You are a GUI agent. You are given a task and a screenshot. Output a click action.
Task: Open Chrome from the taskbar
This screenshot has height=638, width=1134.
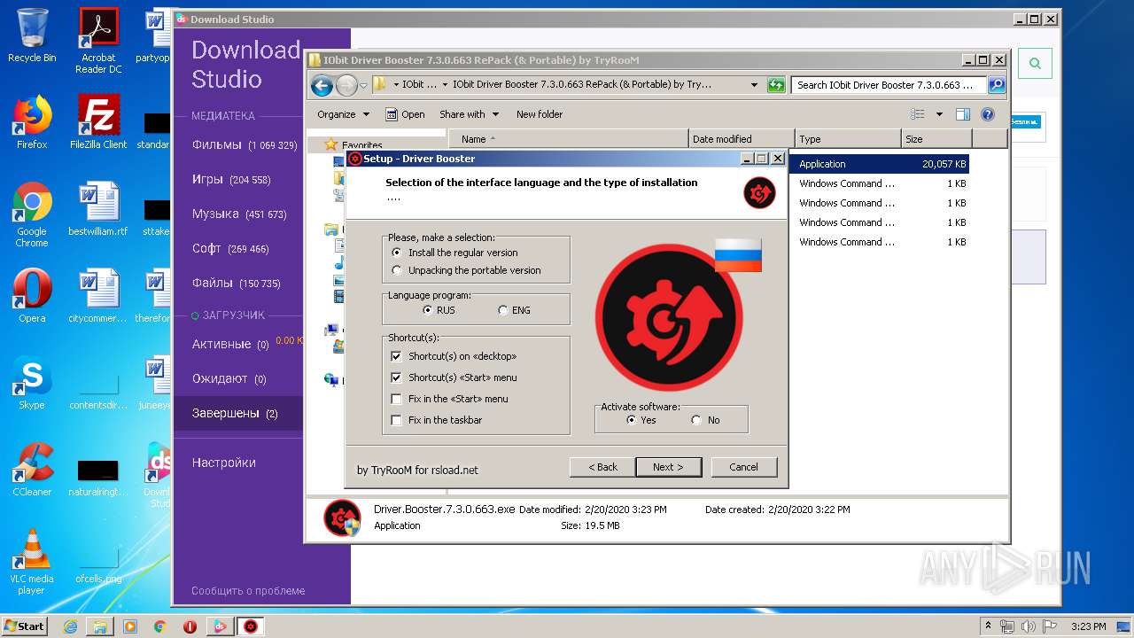click(x=160, y=626)
